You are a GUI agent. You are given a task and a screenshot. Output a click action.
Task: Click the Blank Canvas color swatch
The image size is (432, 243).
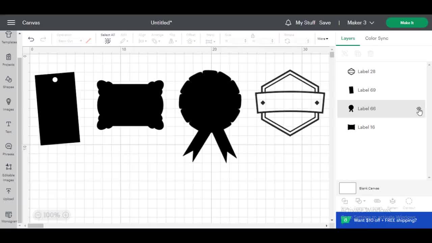coord(348,188)
